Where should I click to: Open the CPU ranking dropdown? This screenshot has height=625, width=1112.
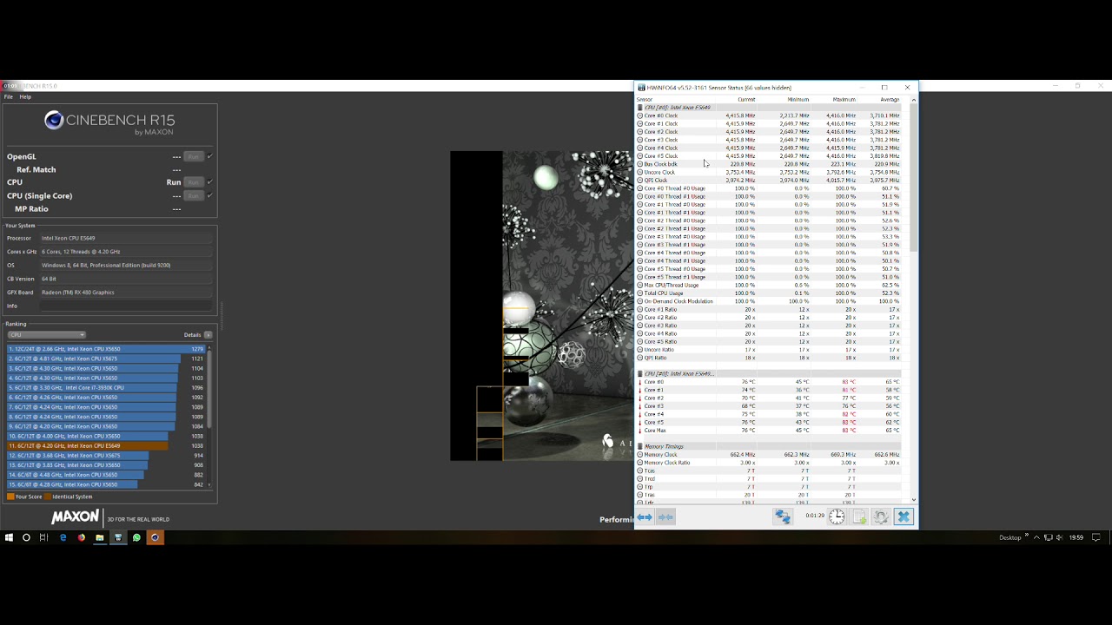(x=47, y=335)
